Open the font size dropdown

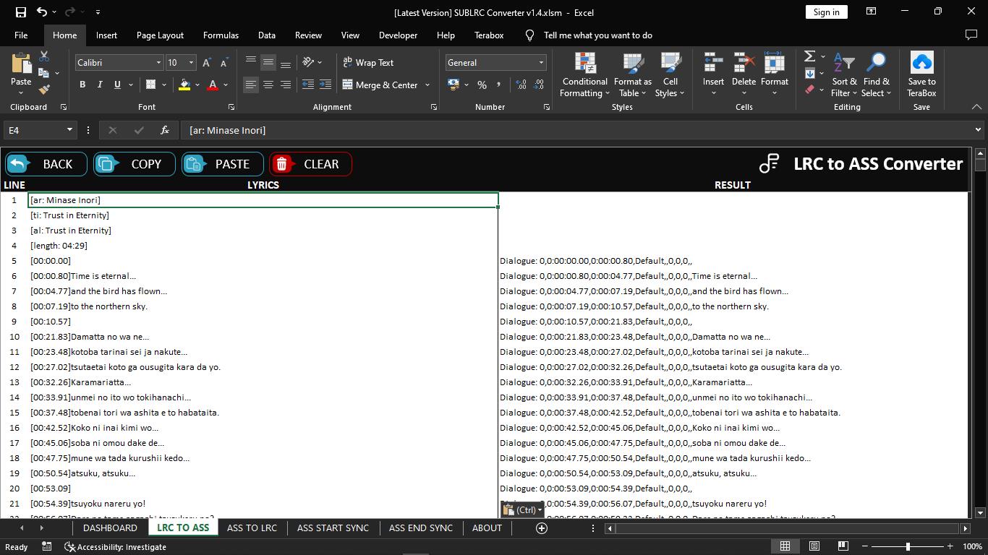tap(191, 63)
